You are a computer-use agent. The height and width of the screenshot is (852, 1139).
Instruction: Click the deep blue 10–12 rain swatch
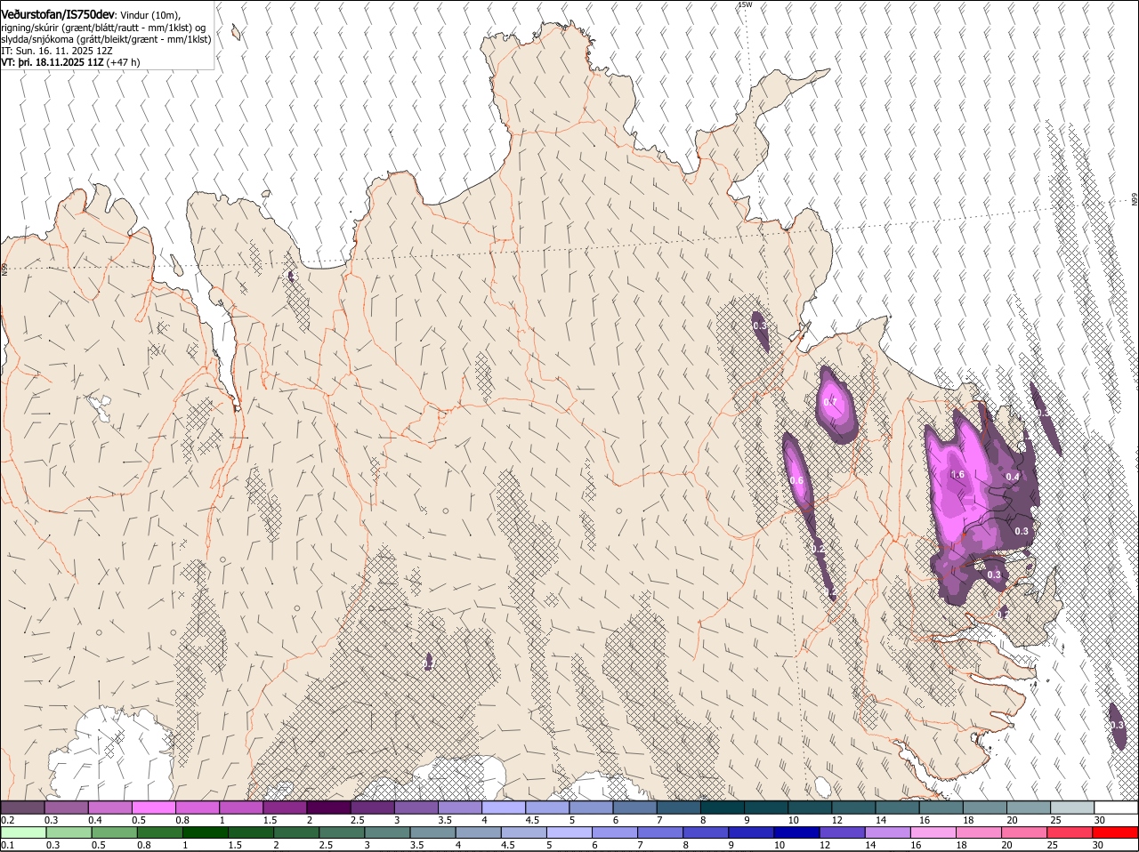pyautogui.click(x=796, y=832)
